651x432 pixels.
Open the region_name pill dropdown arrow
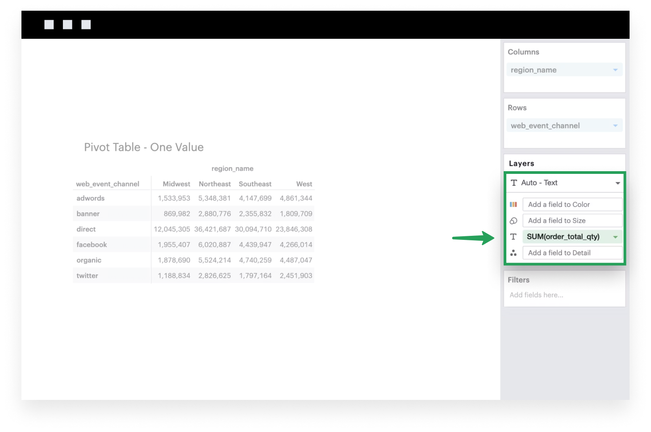click(x=615, y=70)
